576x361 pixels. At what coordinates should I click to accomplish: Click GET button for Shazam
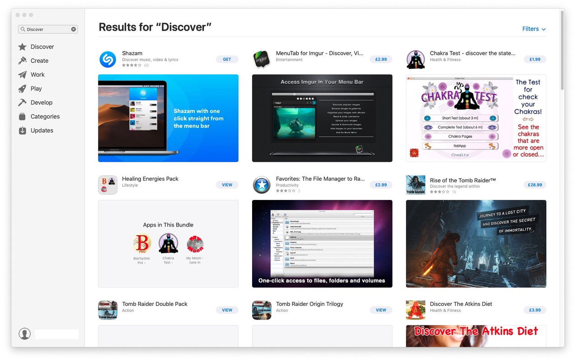click(227, 59)
